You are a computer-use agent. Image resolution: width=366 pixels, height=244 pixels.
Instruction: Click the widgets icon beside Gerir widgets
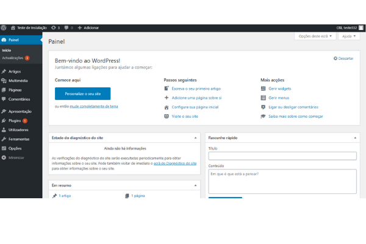point(263,88)
